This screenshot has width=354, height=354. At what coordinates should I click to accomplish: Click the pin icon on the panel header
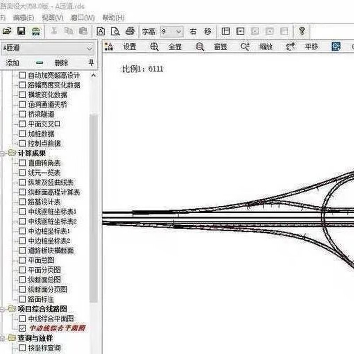coord(92,63)
